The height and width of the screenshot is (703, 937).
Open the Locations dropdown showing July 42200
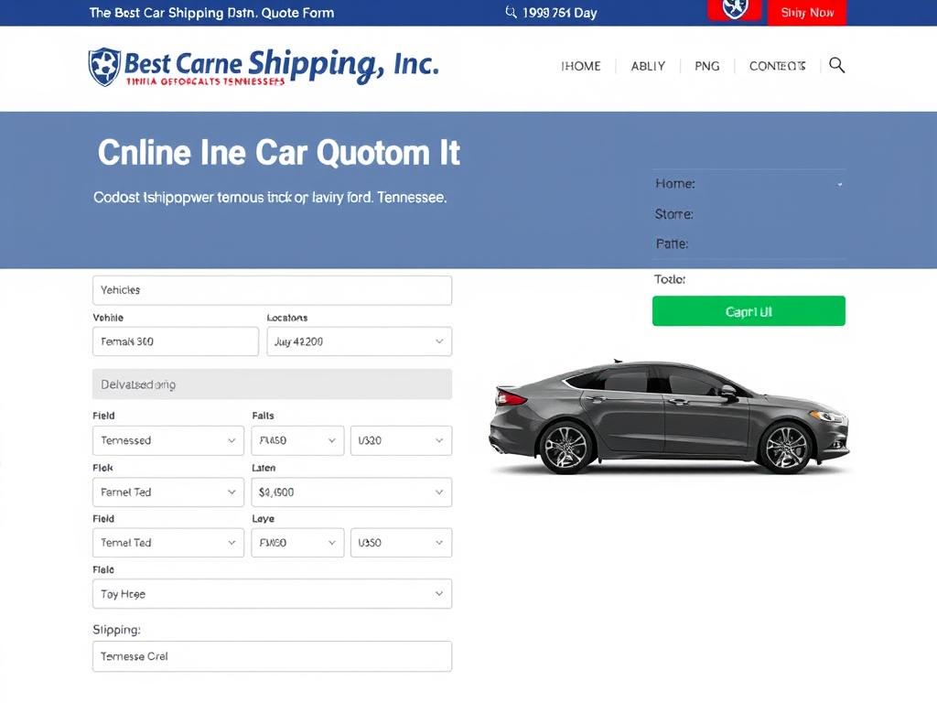tap(359, 341)
